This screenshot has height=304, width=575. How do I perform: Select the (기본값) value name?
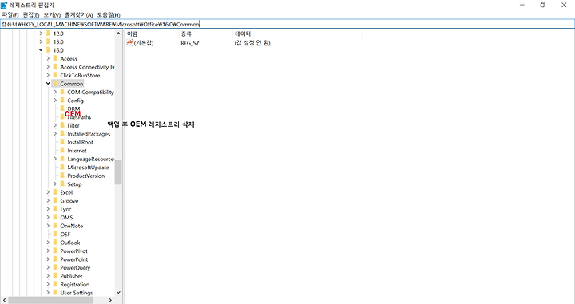pos(144,43)
